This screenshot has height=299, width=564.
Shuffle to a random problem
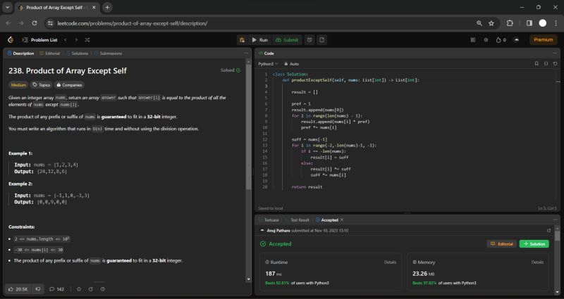[x=87, y=40]
